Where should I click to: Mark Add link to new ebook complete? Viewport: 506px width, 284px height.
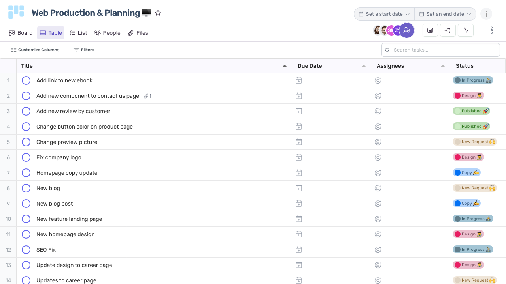pos(26,80)
